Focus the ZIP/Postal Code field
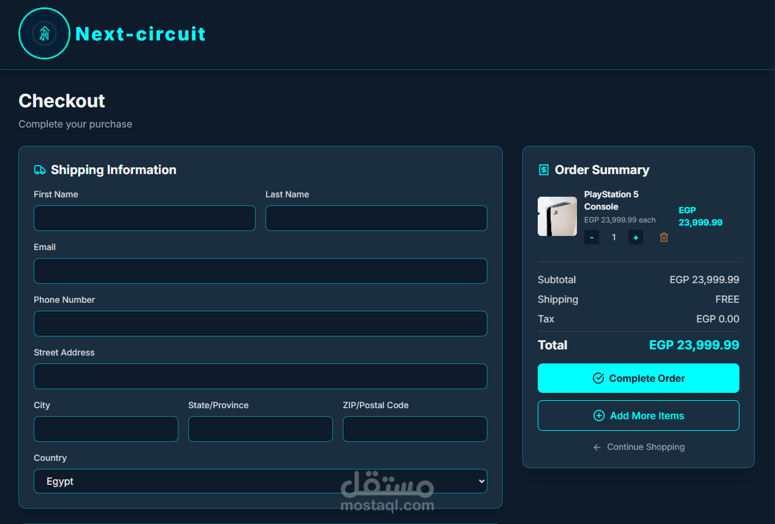The image size is (775, 524). point(415,429)
